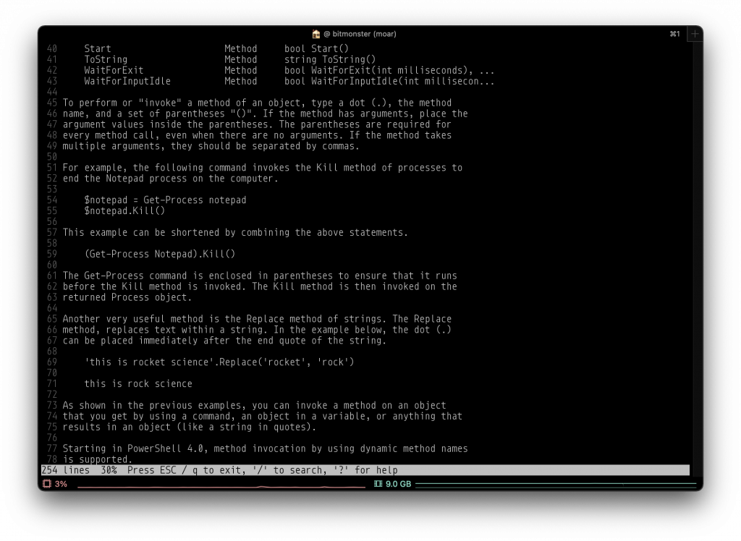This screenshot has width=741, height=541.
Task: Click the CPU usage graph line
Action: 221,486
